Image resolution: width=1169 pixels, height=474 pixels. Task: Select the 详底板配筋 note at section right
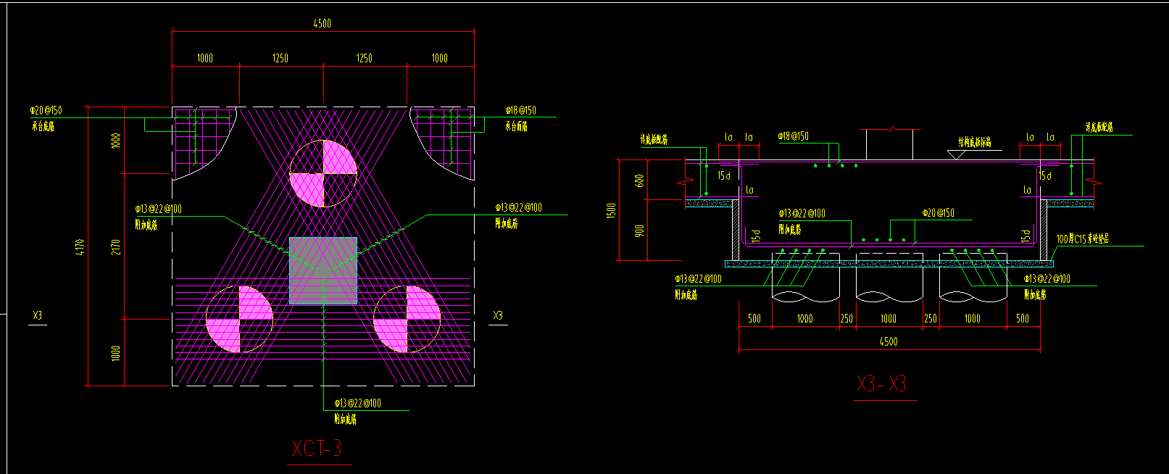(x=1099, y=128)
